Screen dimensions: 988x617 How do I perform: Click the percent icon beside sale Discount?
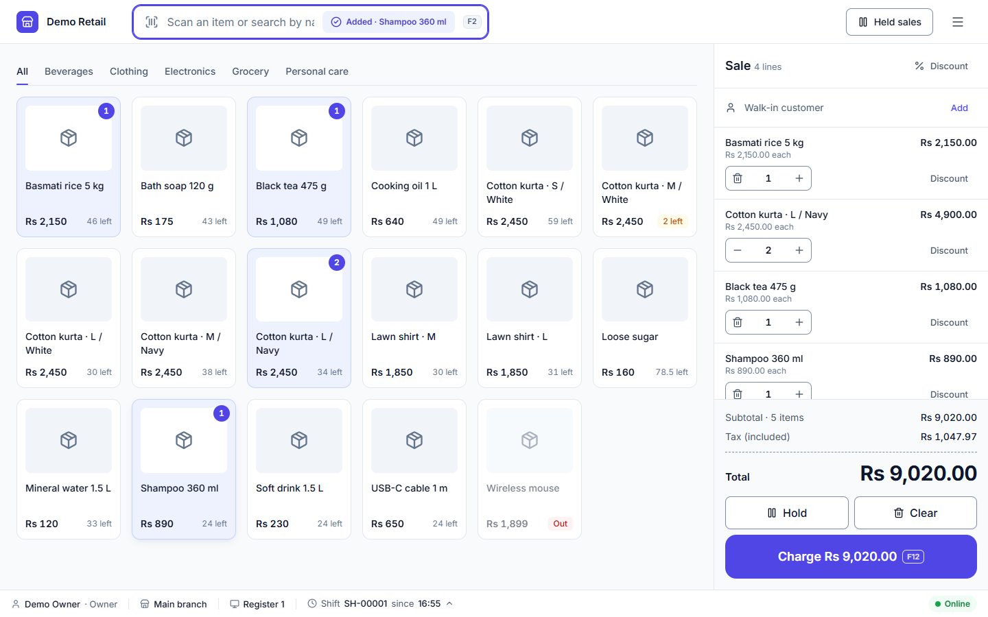[919, 66]
